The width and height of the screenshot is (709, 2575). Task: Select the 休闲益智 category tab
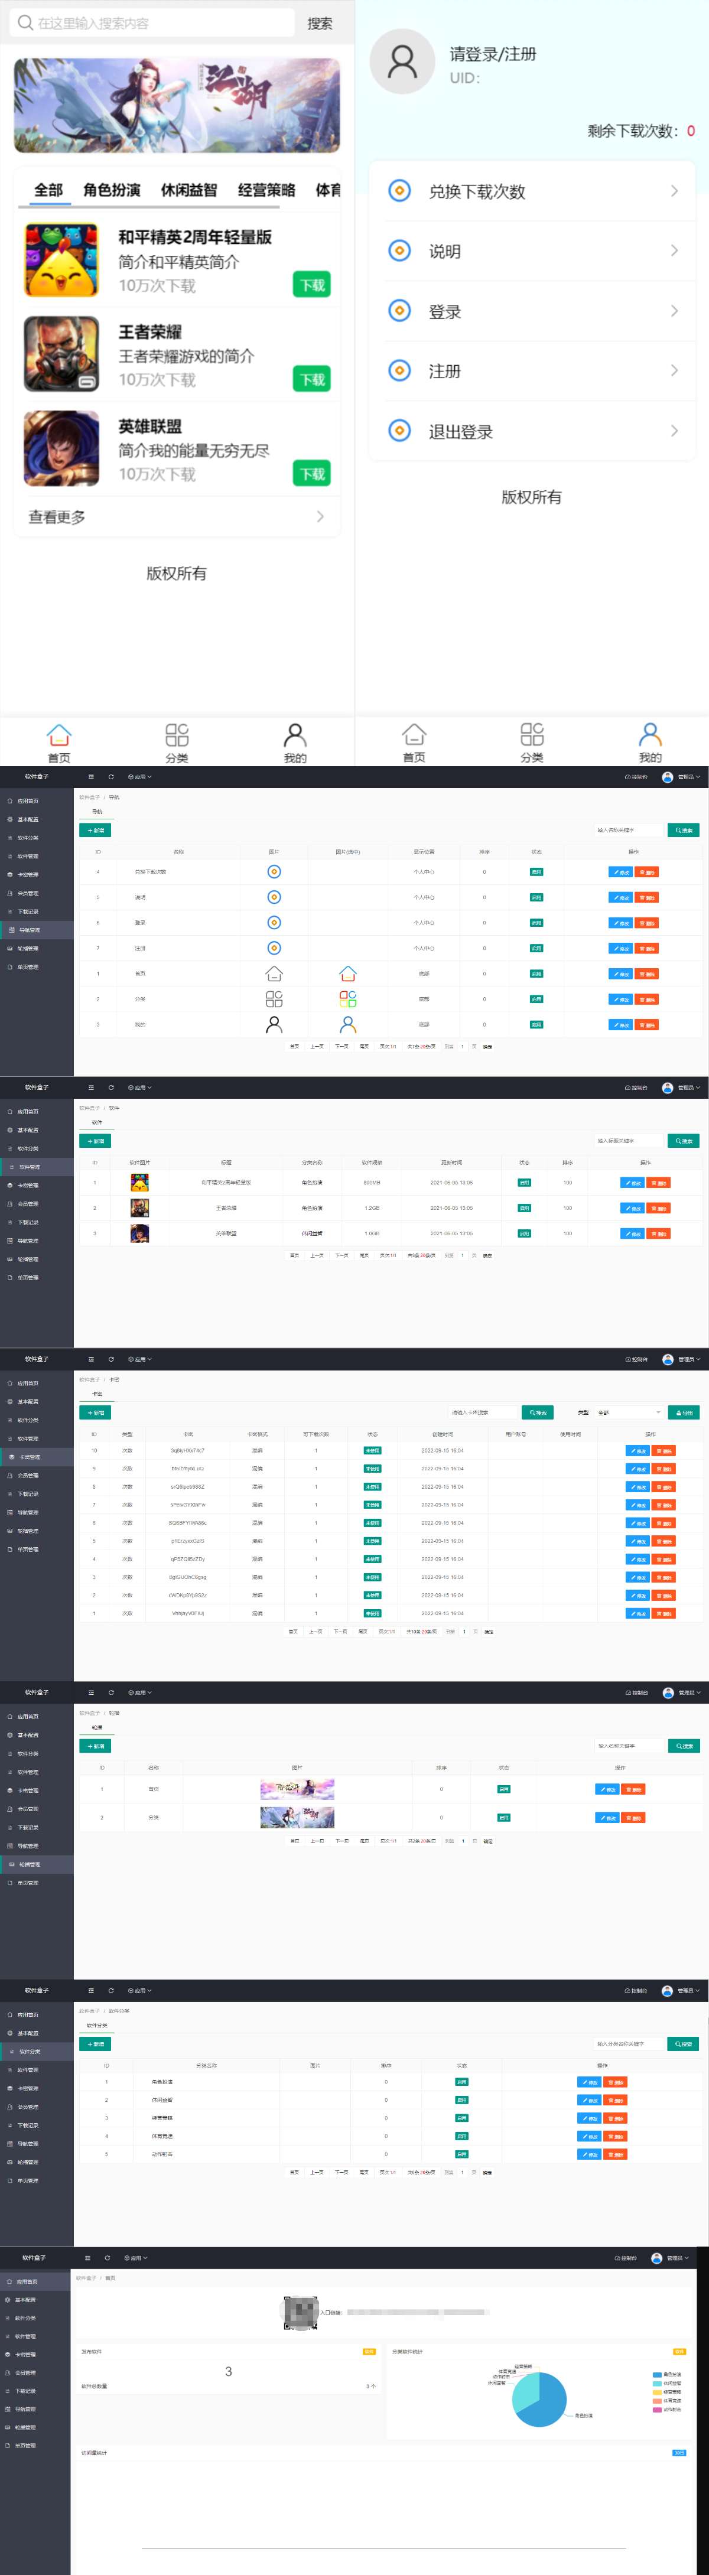coord(189,190)
